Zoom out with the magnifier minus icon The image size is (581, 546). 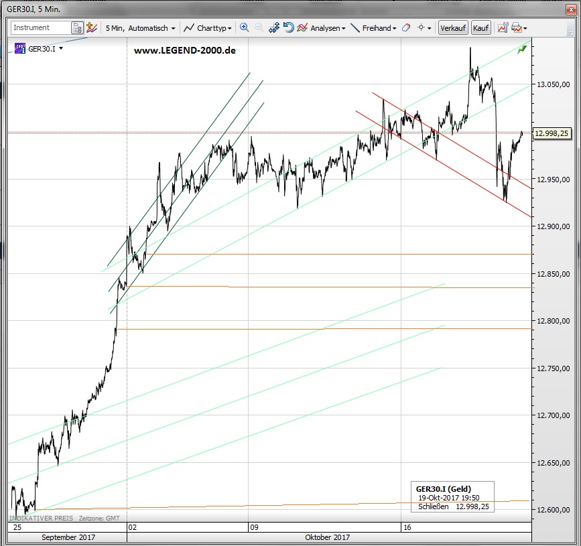tap(259, 28)
